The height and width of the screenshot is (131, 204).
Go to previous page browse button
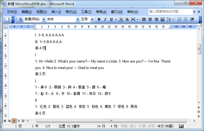coord(199,107)
